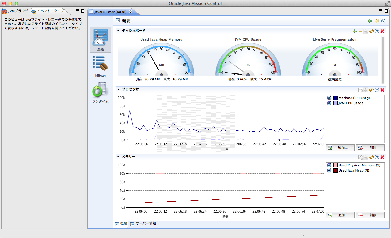Image resolution: width=391 pixels, height=238 pixels.
Task: Open the ランタイム (Runtime) sidebar view
Action: click(x=101, y=92)
